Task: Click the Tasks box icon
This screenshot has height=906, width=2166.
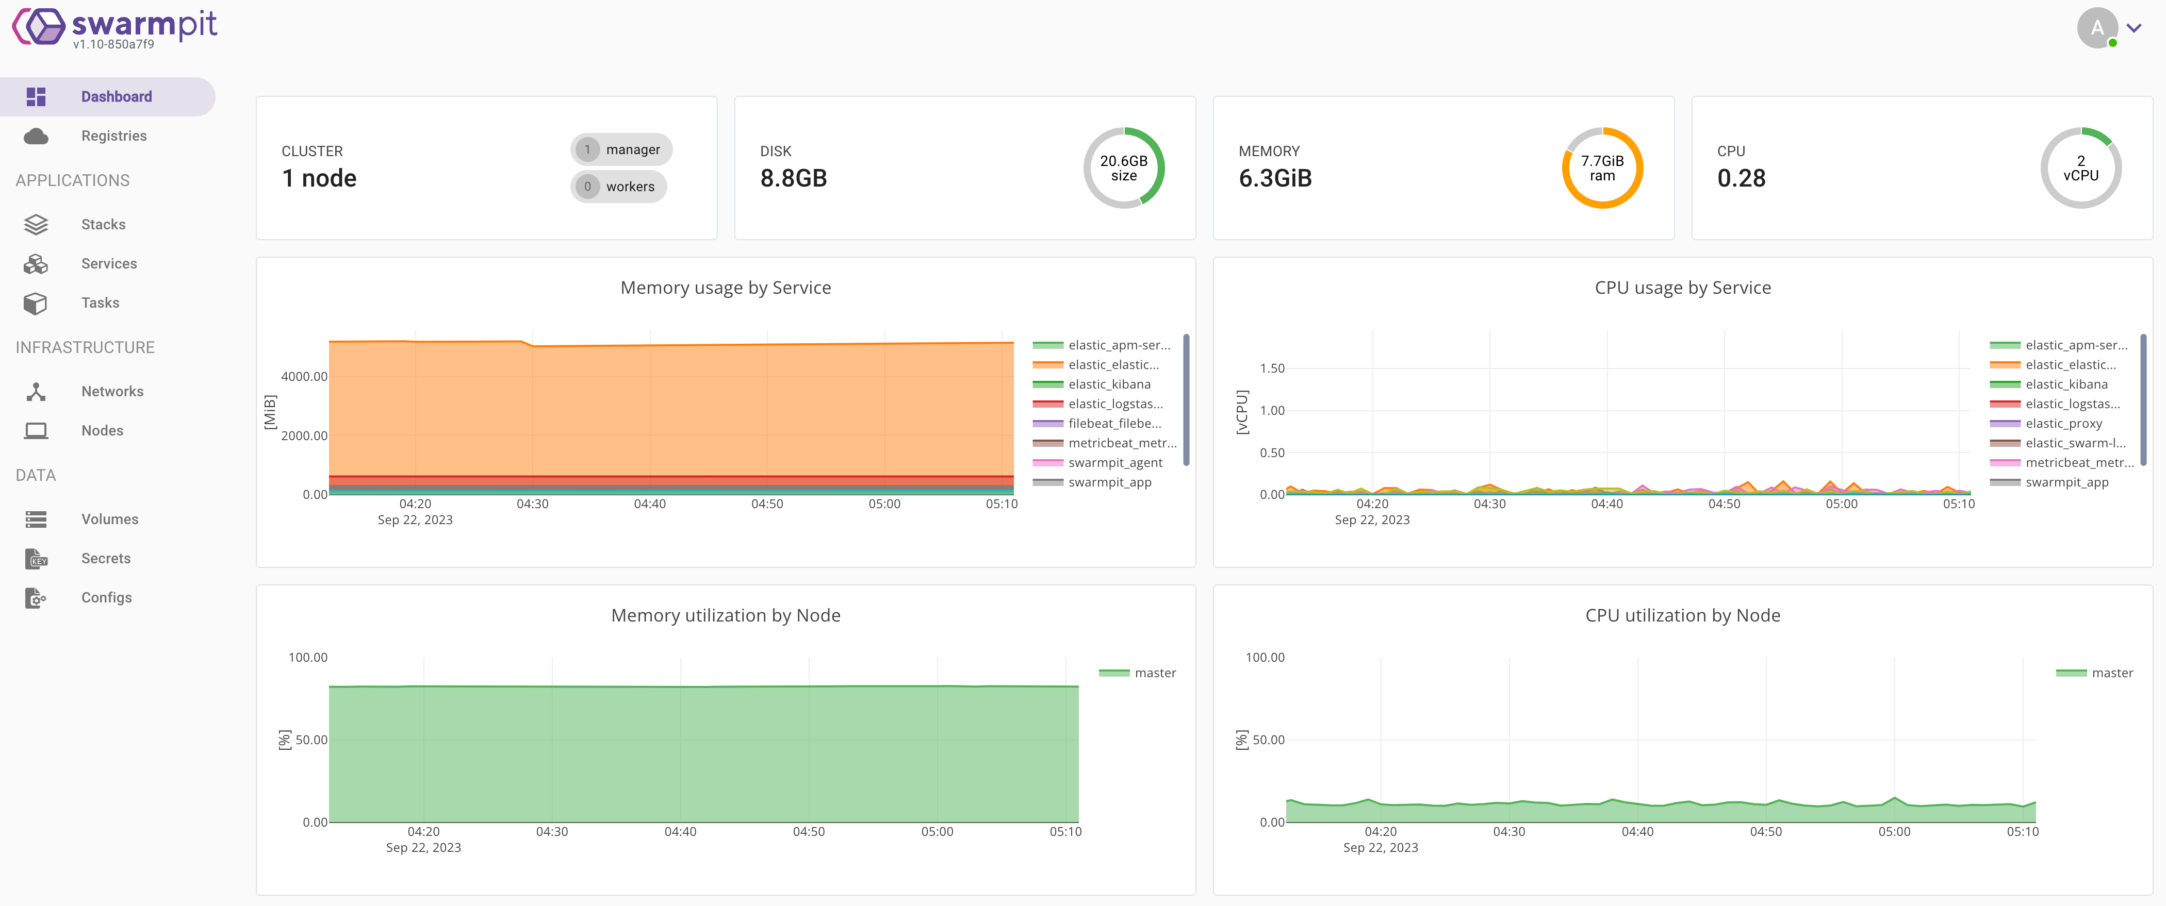Action: coord(35,303)
